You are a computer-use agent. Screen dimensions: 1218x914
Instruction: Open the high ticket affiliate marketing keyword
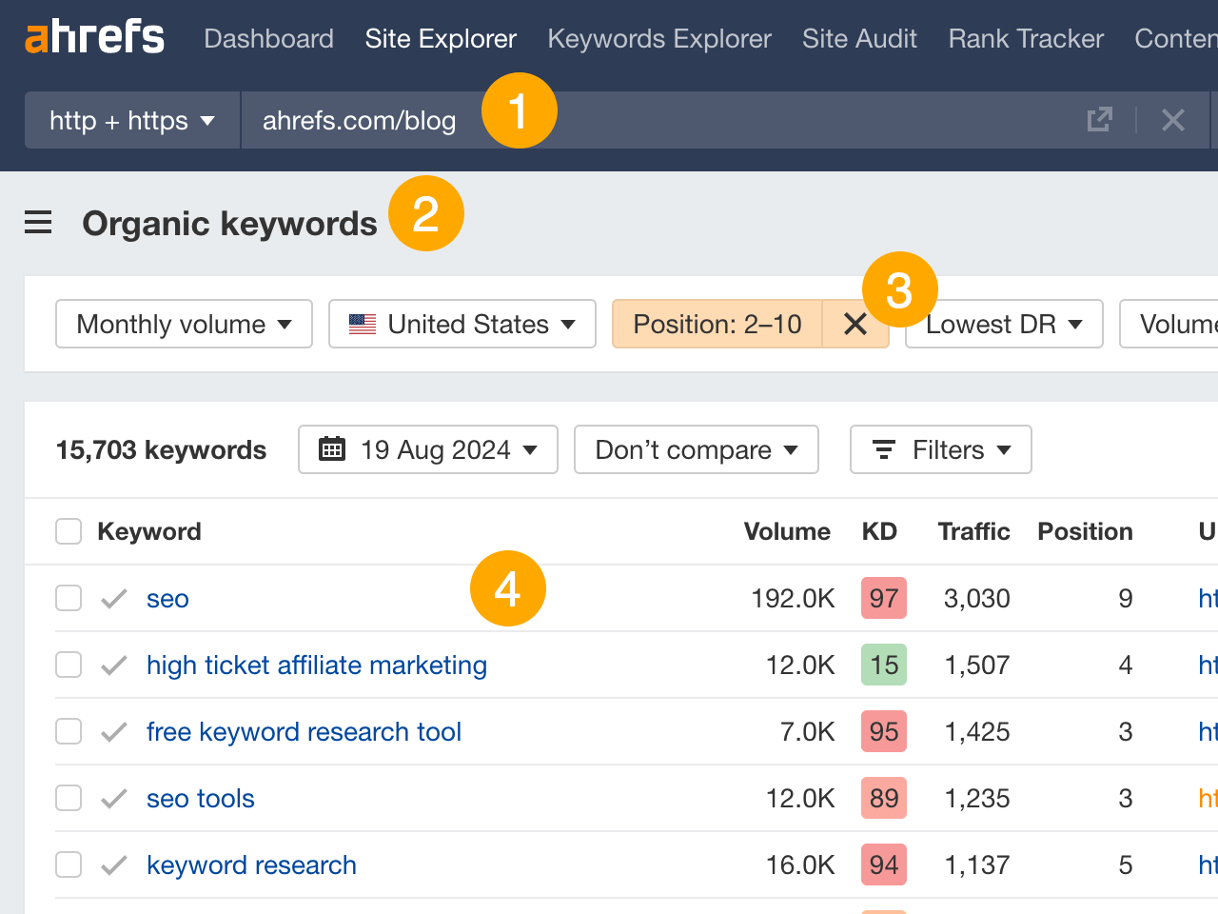tap(317, 665)
